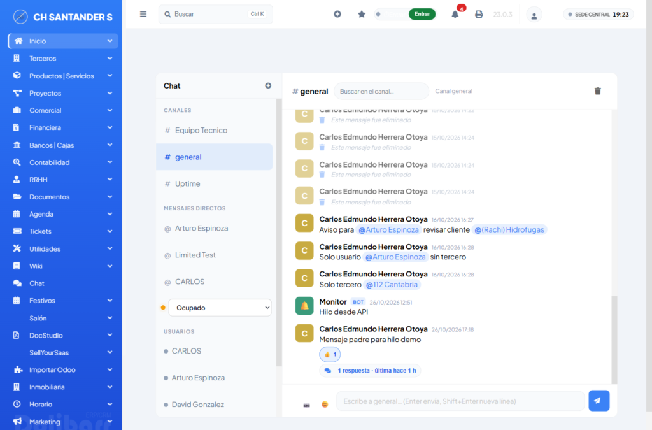The height and width of the screenshot is (430, 652).
Task: Click the Bancos | Cajas bank icon
Action: coord(17,145)
